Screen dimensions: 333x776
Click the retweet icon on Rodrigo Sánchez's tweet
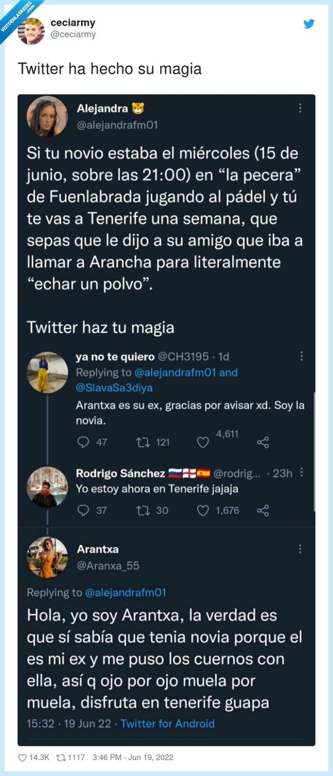click(x=142, y=510)
